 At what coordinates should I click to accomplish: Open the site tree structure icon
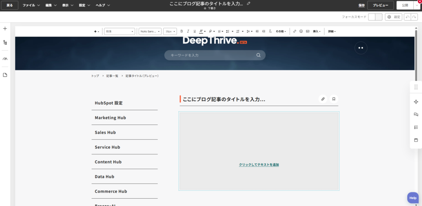click(5, 42)
